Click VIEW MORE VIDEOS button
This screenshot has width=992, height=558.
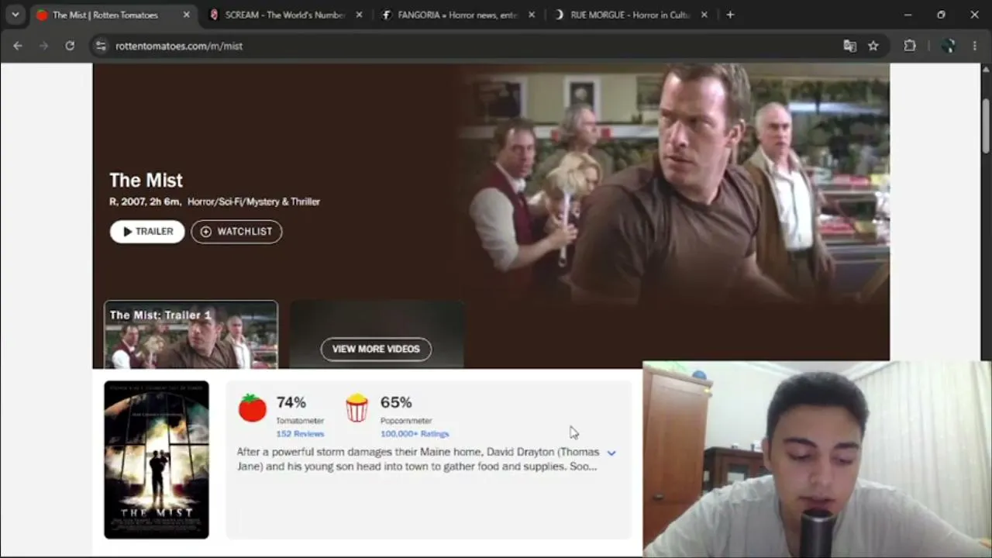click(x=376, y=349)
